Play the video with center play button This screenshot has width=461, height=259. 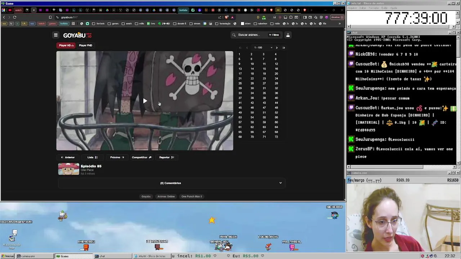click(145, 101)
